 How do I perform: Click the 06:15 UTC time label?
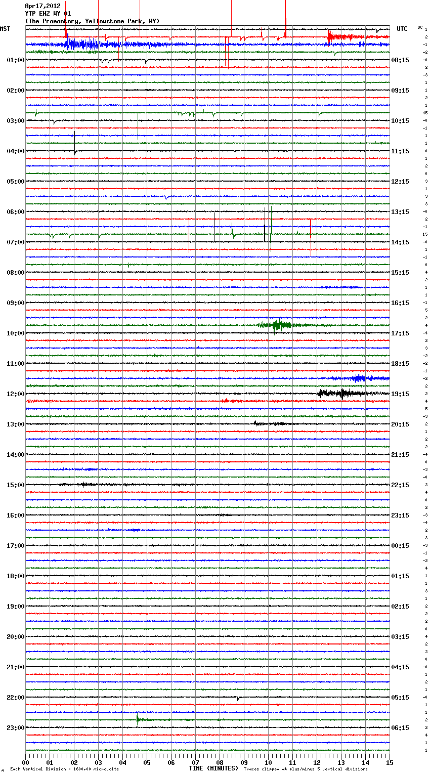[400, 728]
